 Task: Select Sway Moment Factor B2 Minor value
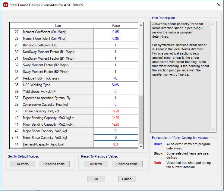click(116, 72)
